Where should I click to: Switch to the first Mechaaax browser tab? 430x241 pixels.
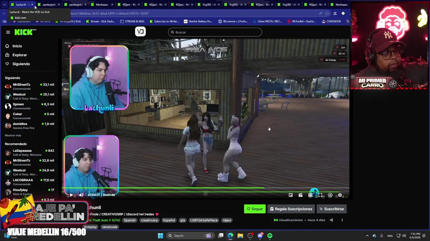[x=102, y=5]
